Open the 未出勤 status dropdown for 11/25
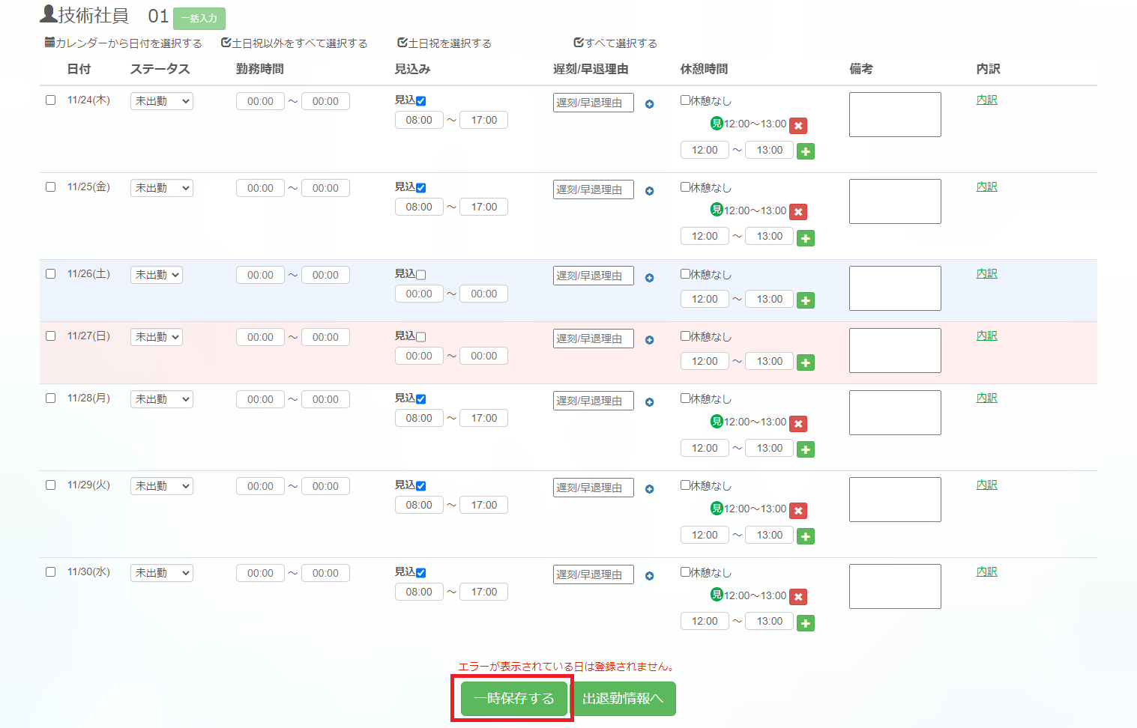Image resolution: width=1137 pixels, height=728 pixels. pos(162,188)
